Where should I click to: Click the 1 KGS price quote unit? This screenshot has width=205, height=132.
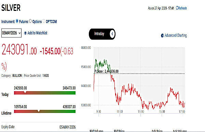point(45,76)
